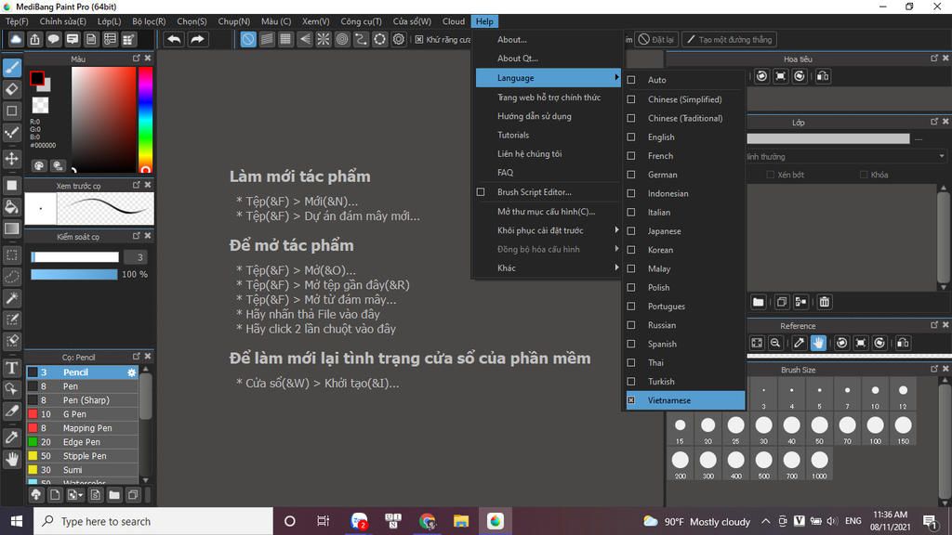The image size is (952, 535).
Task: Expand the Language submenu arrow
Action: pos(616,78)
